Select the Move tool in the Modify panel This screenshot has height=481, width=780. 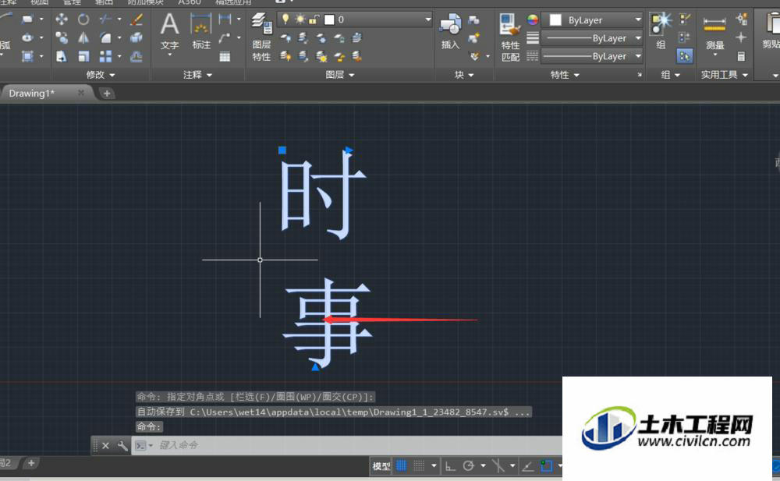pyautogui.click(x=62, y=19)
